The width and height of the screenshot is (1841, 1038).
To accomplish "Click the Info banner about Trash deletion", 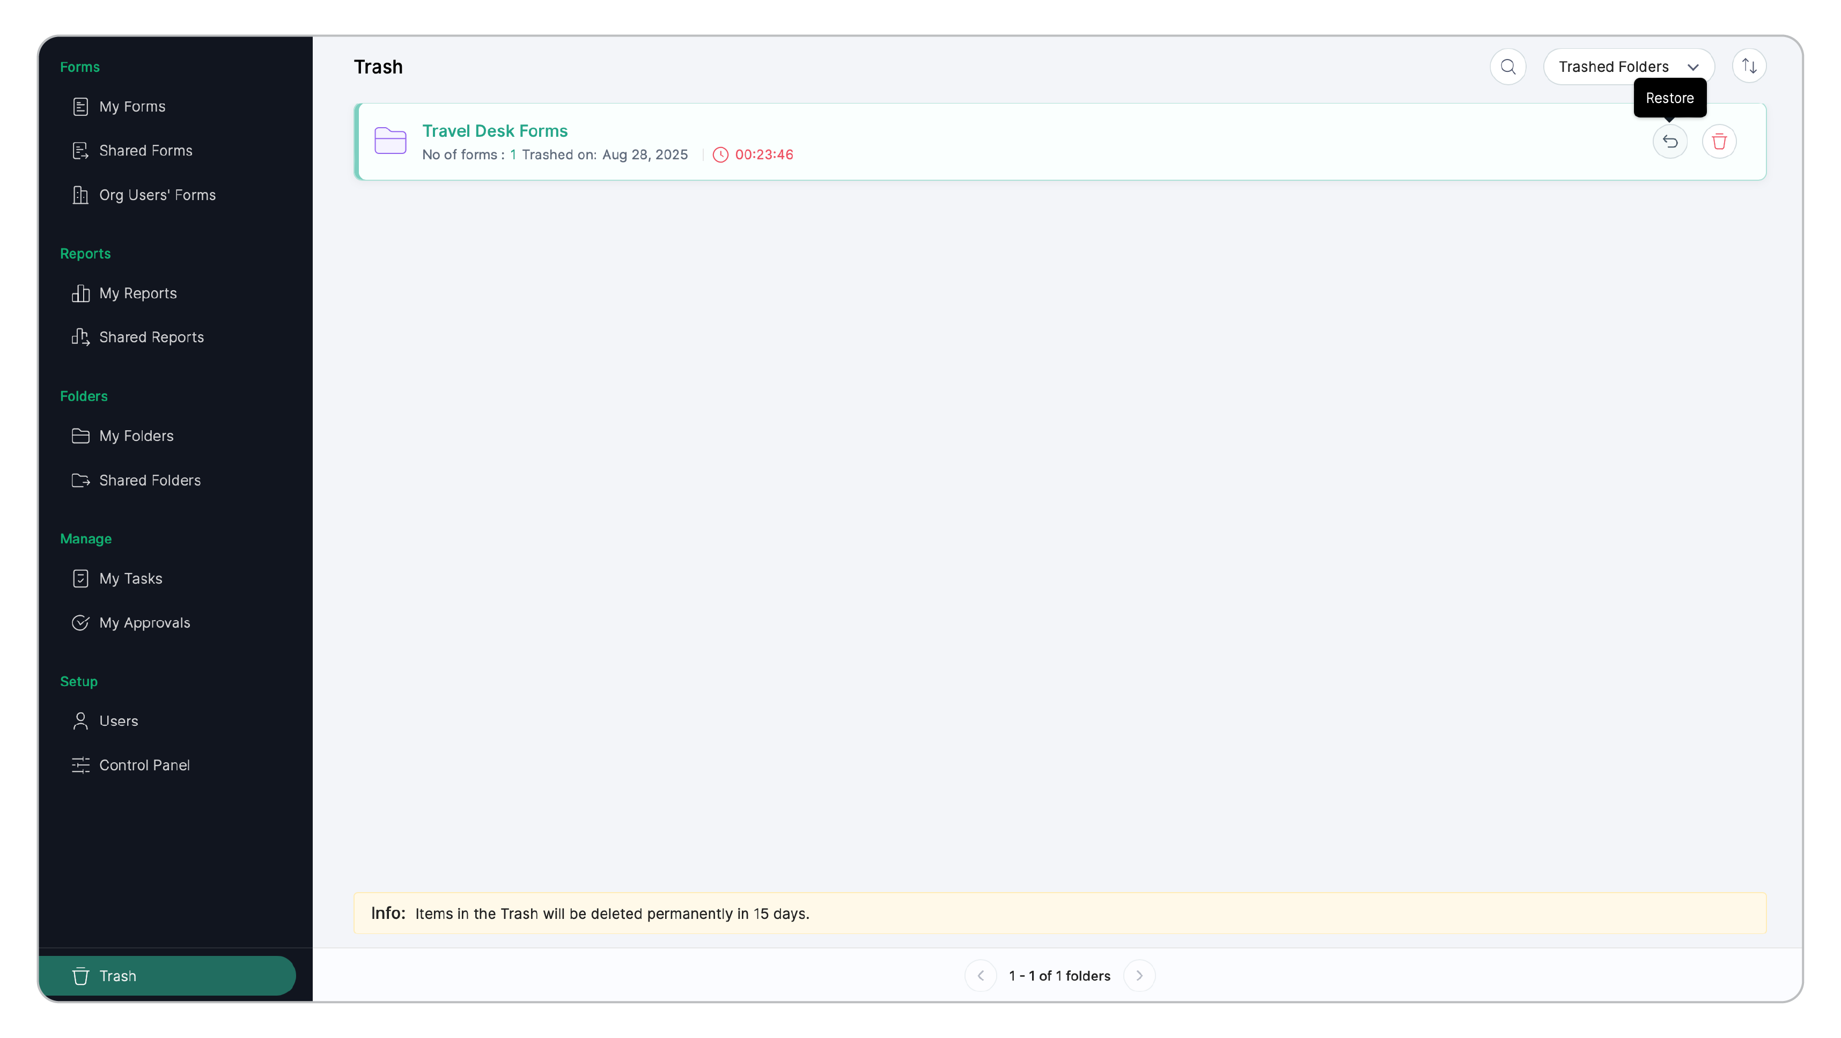I will 1059,914.
